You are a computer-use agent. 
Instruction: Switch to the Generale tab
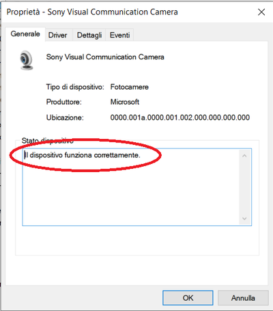25,34
